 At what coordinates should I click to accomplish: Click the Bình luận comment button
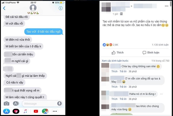(x=151, y=53)
